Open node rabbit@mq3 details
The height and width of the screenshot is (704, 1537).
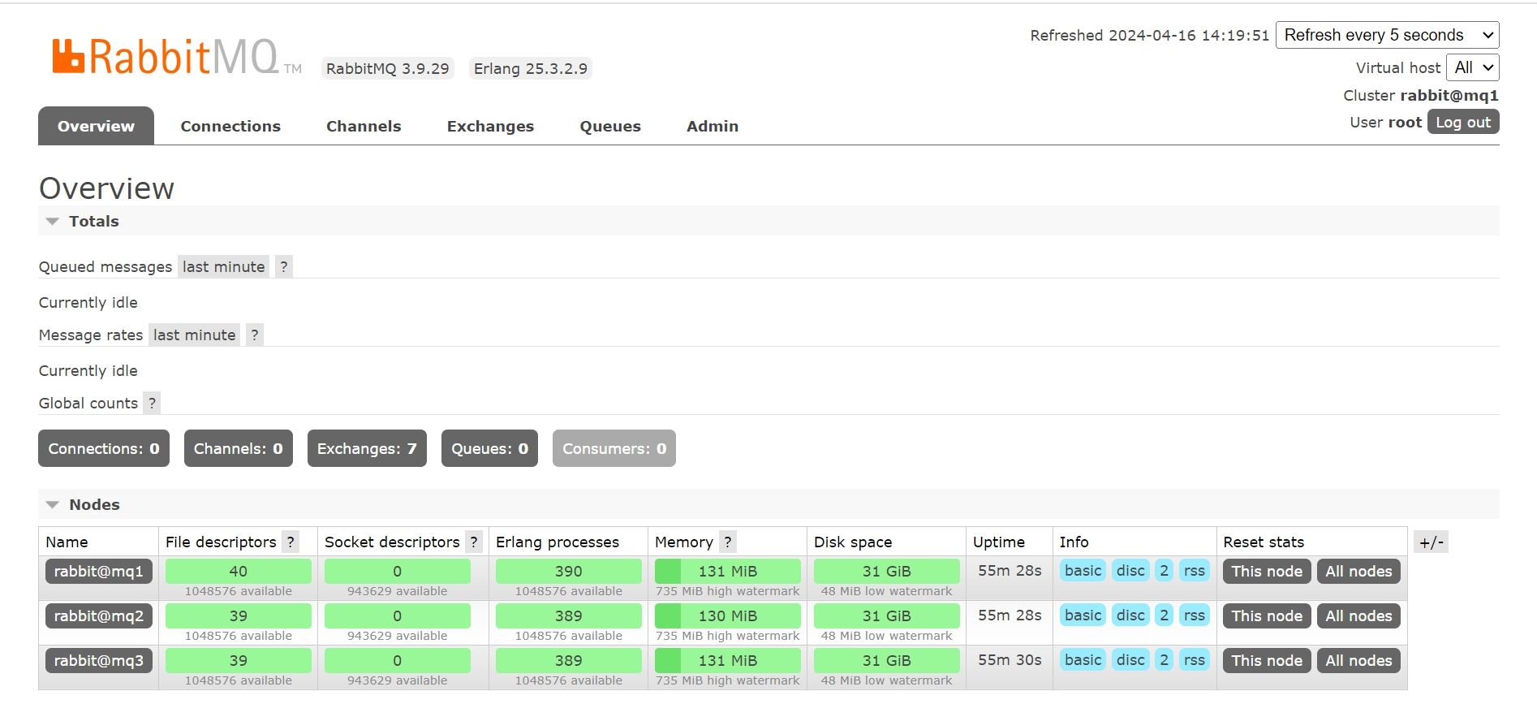coord(99,660)
